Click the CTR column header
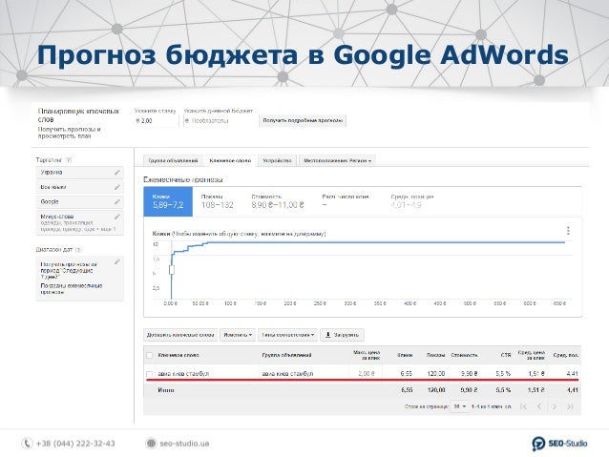This screenshot has width=609, height=457. click(x=506, y=355)
